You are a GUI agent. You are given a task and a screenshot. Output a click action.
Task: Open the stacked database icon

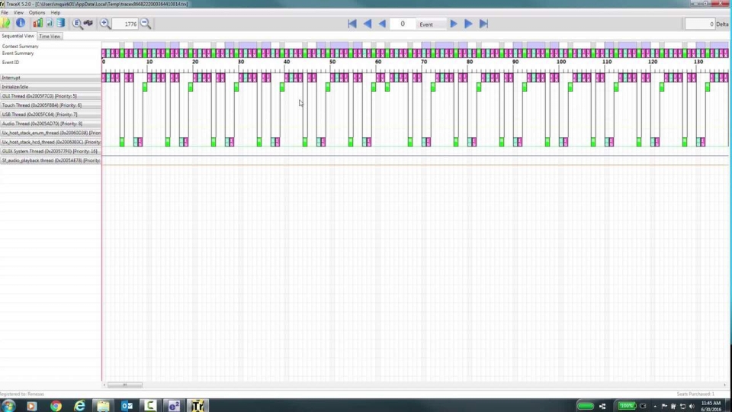pyautogui.click(x=61, y=23)
